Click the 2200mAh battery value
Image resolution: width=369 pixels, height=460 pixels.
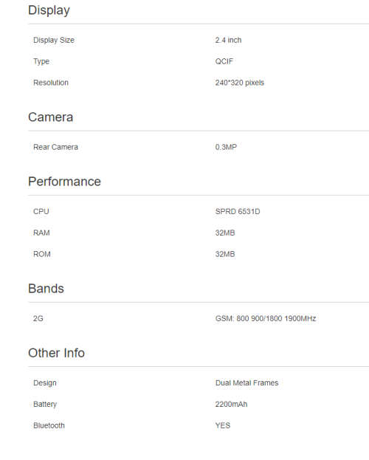tap(231, 405)
